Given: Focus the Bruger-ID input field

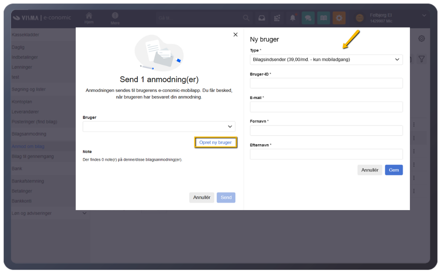Looking at the screenshot, I should click(x=326, y=83).
